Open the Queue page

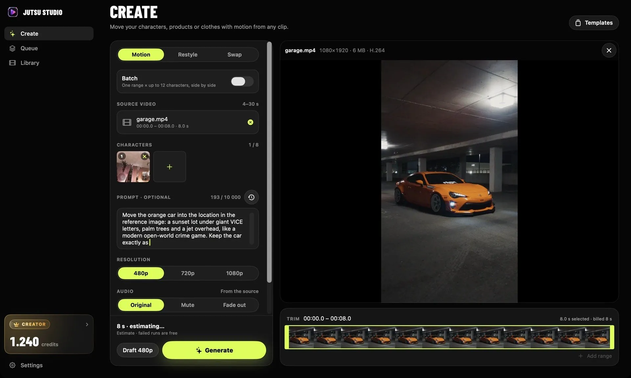[49, 48]
